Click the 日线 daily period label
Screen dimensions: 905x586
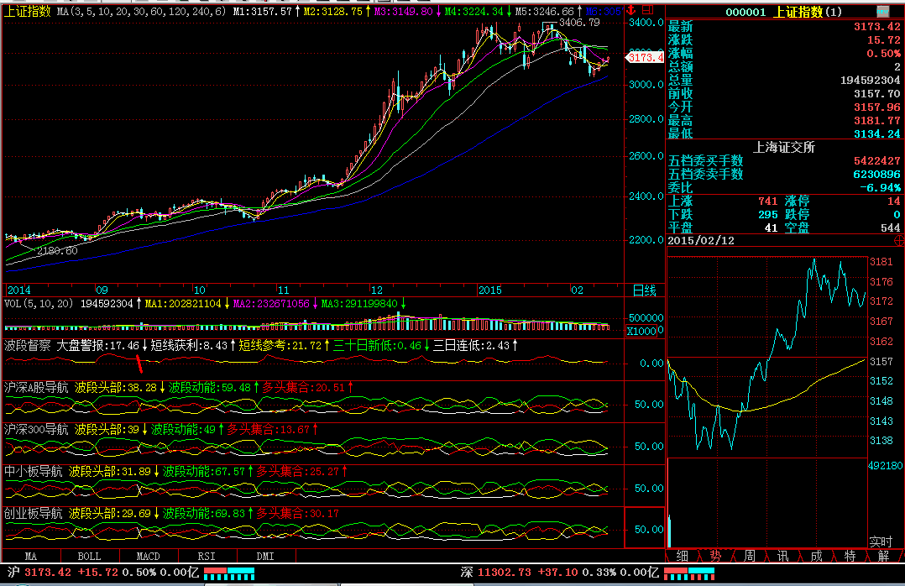pos(645,290)
